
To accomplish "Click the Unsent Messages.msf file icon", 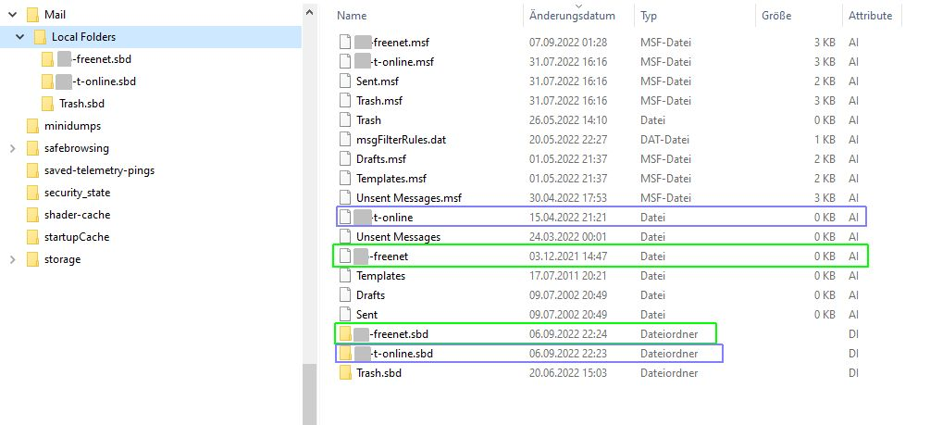I will pos(344,198).
